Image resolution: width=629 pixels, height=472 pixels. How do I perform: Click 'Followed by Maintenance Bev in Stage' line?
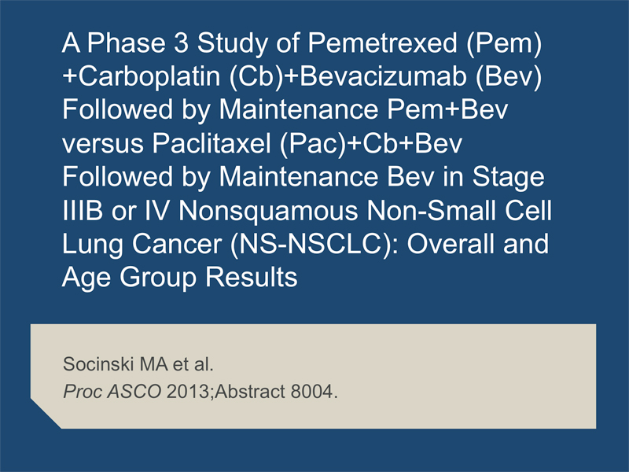tap(303, 177)
